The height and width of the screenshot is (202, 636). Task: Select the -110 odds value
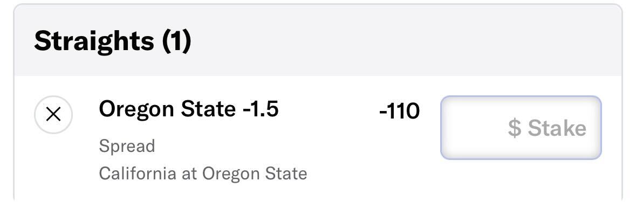pos(399,111)
